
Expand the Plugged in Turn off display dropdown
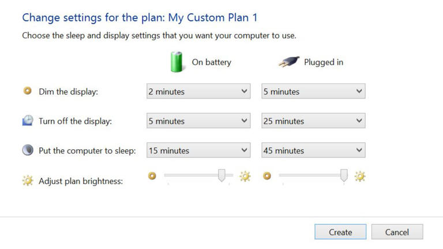(313, 121)
